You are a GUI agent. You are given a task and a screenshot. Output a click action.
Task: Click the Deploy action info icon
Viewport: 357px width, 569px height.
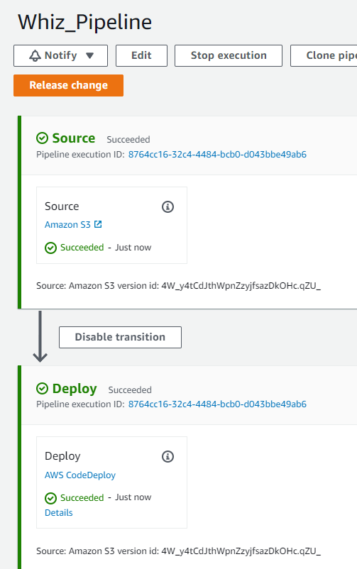click(167, 456)
